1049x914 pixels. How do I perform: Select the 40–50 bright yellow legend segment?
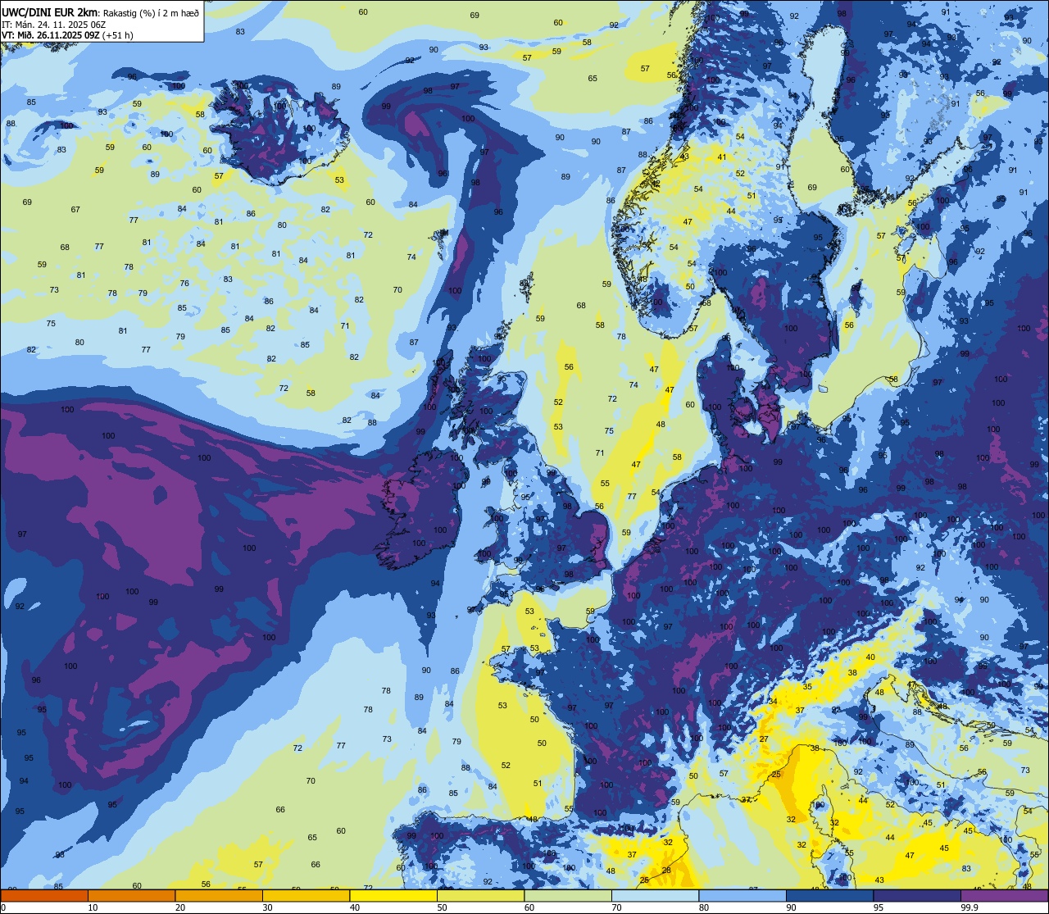click(393, 895)
